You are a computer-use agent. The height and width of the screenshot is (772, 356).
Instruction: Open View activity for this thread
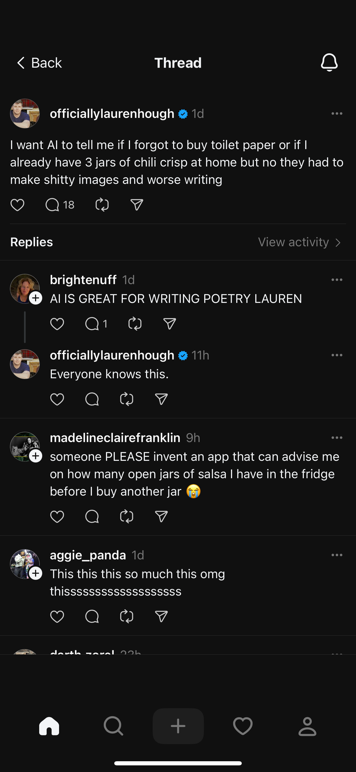pos(299,242)
